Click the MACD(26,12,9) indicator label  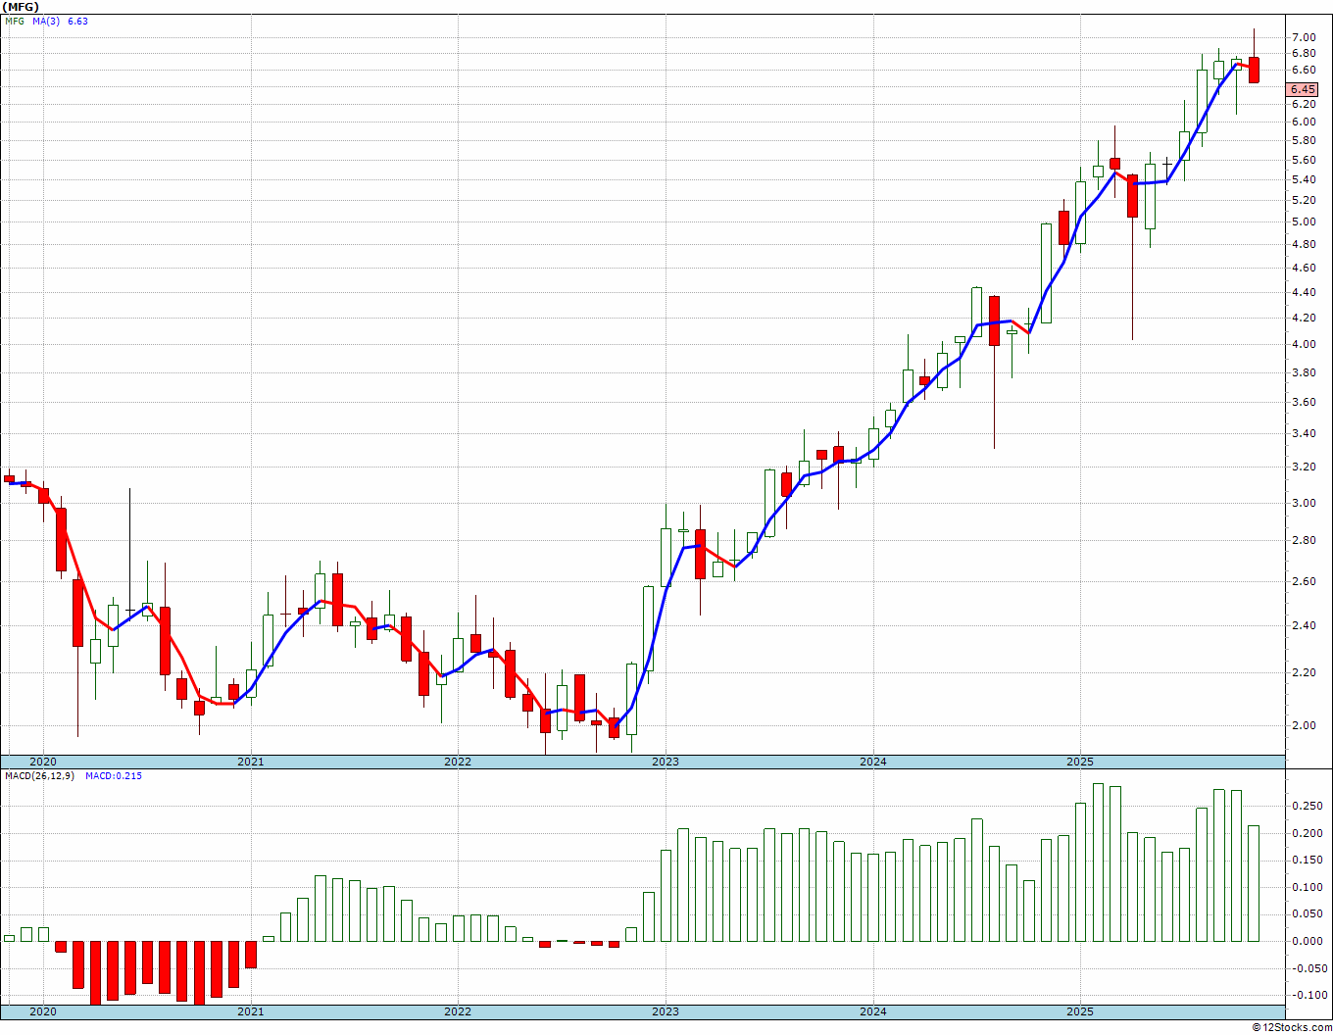click(x=39, y=775)
